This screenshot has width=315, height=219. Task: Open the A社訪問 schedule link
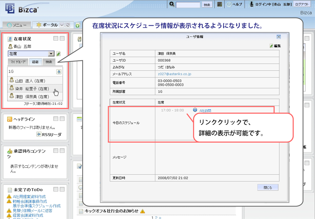(x=205, y=110)
